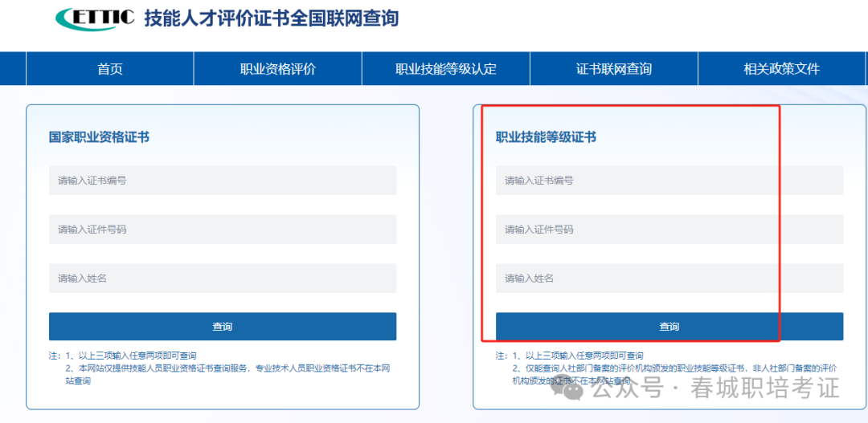Click 查询 button in 职业技能等级证书 panel
This screenshot has height=423, width=868.
point(669,326)
